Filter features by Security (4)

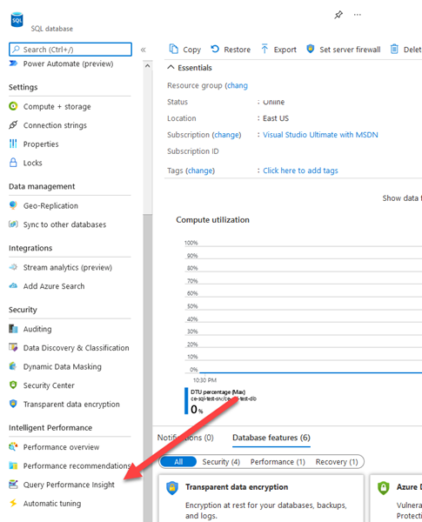click(221, 462)
